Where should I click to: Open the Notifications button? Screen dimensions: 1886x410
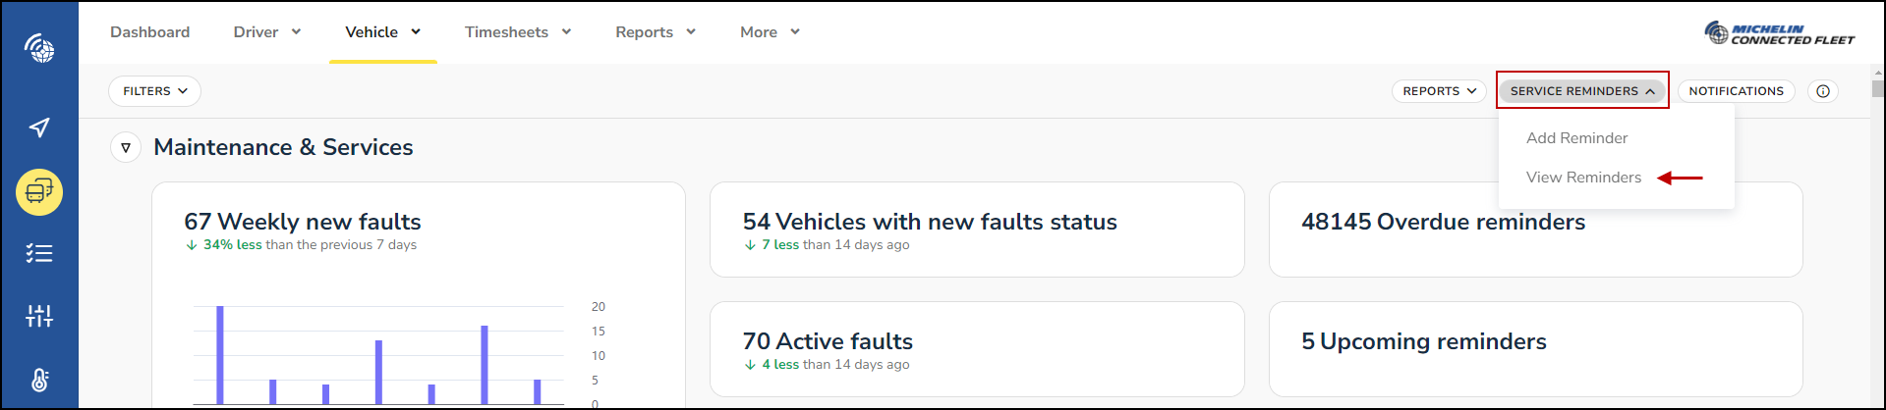click(1736, 91)
